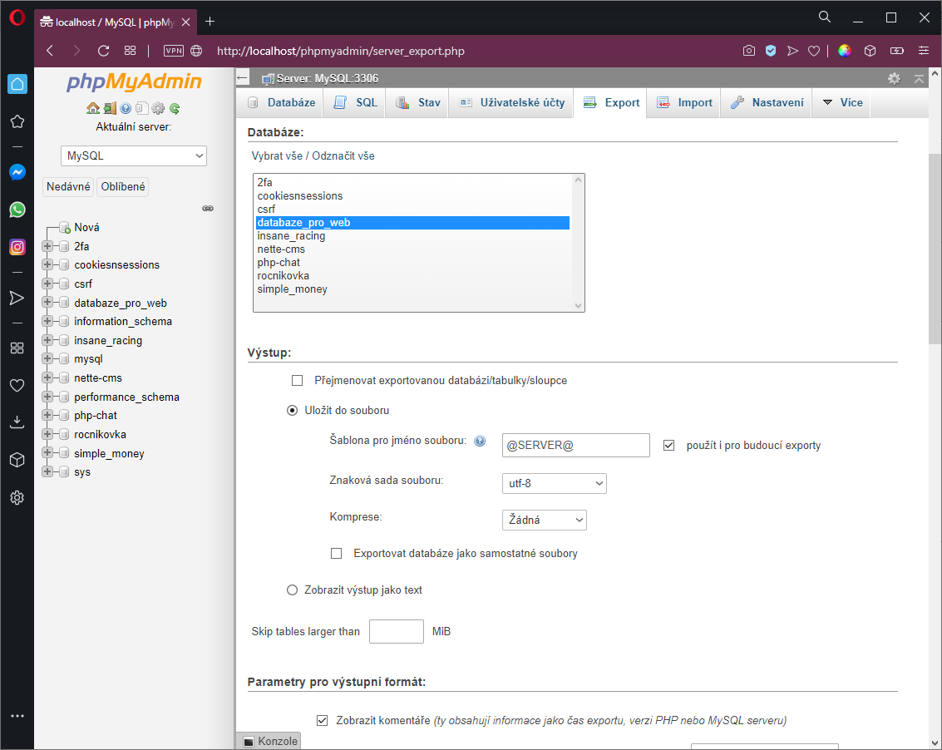942x750 pixels.
Task: Open file name template help icon
Action: (480, 442)
